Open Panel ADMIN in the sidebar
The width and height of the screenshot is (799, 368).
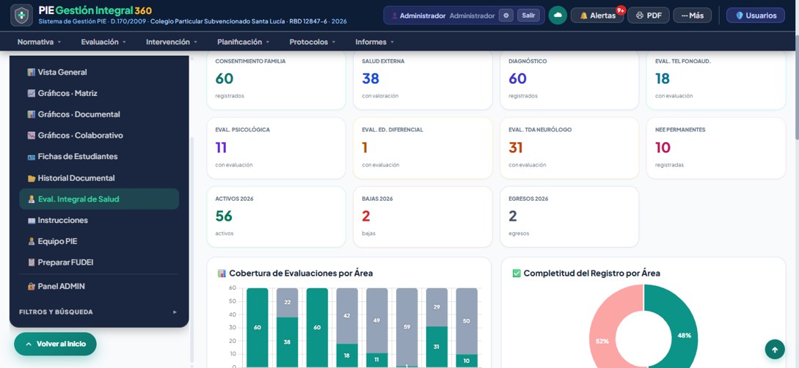coord(99,287)
